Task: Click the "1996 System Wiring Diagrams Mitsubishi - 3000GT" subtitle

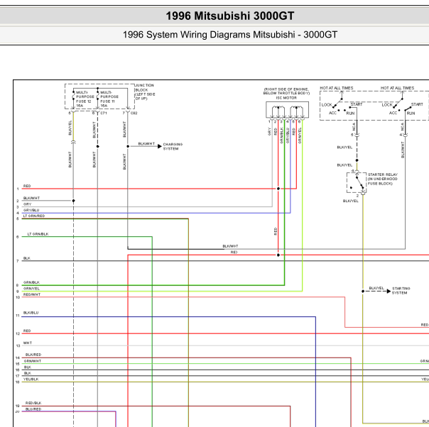Action: (230, 35)
